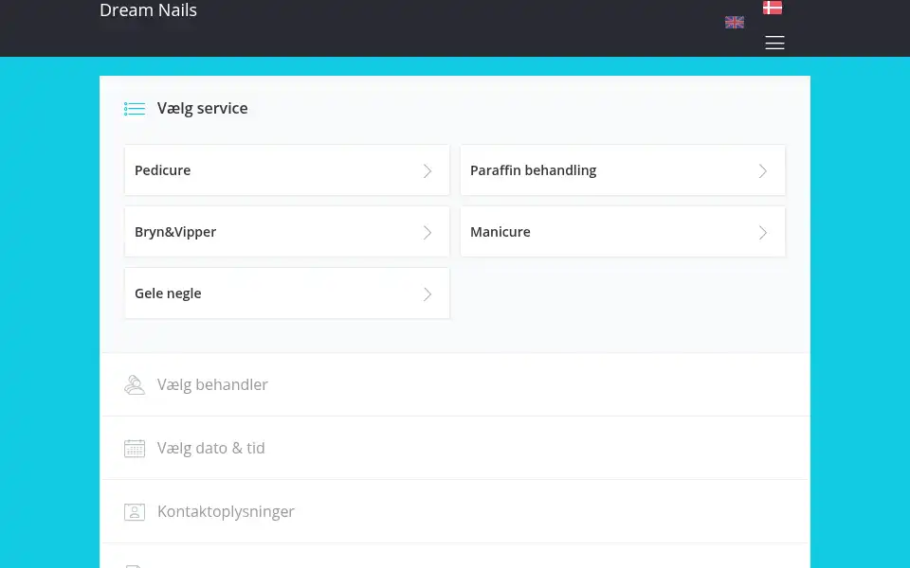The image size is (910, 568).
Task: Expand the Pedicure chevron arrow
Action: (x=428, y=171)
